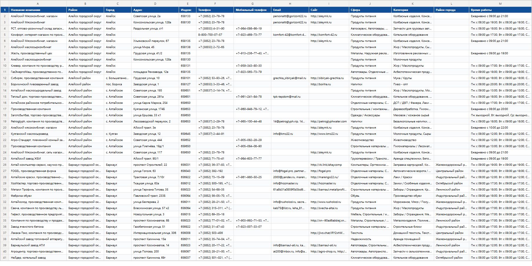The height and width of the screenshot is (266, 532).
Task: Select site "http://marengo22.ru/"
Action: tap(329, 177)
